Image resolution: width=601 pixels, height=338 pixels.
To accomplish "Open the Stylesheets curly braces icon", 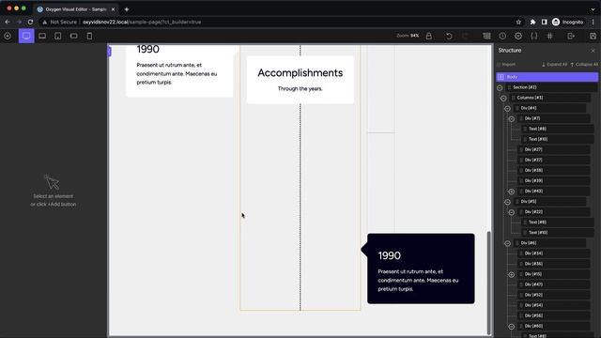I will [x=534, y=36].
